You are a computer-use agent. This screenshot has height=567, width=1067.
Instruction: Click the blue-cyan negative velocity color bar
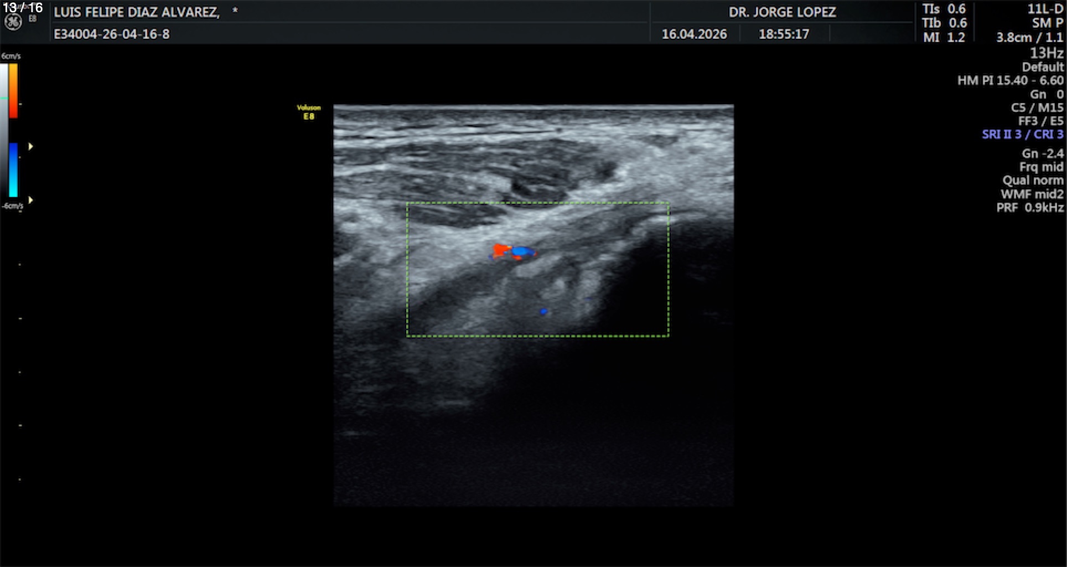pos(13,169)
